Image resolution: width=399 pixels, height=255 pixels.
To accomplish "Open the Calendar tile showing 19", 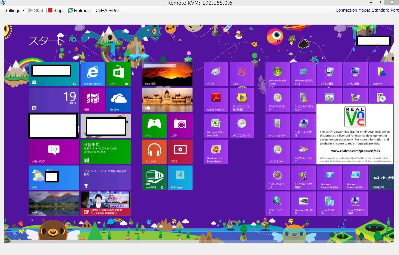I will [x=54, y=100].
